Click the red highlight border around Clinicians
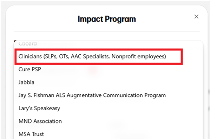This screenshot has height=139, width=210. pos(99,50)
